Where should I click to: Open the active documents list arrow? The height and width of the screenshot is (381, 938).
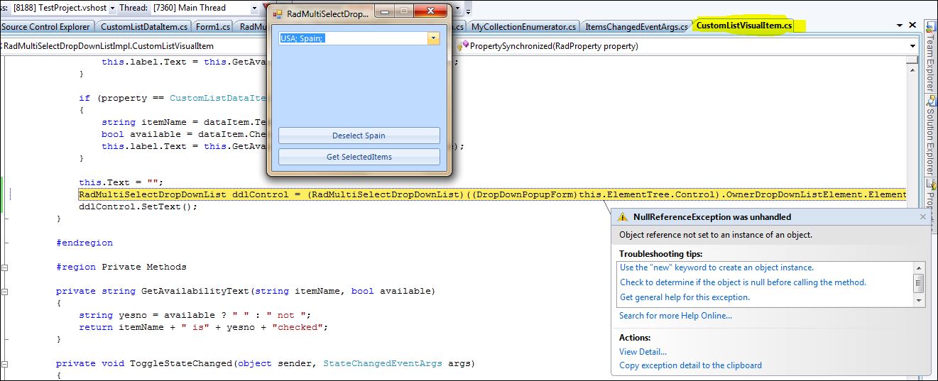[898, 27]
